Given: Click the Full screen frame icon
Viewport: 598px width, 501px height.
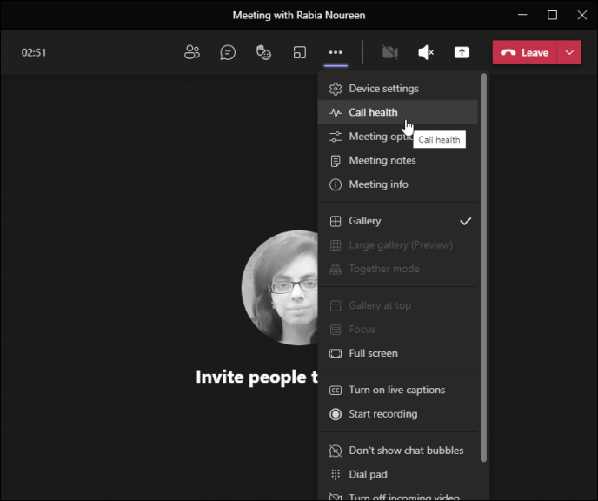Looking at the screenshot, I should pyautogui.click(x=336, y=354).
